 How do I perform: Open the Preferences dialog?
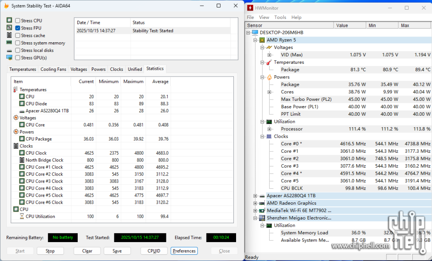[184, 251]
